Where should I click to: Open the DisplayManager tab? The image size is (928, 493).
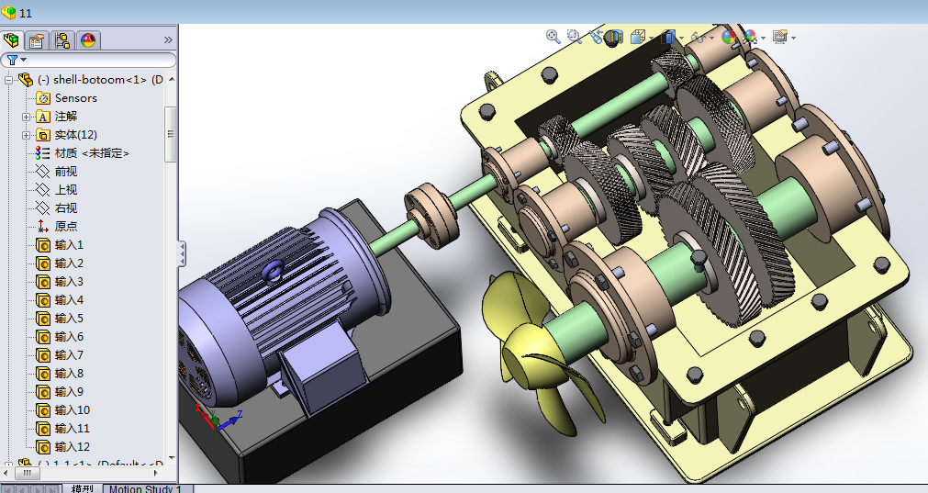tap(87, 40)
